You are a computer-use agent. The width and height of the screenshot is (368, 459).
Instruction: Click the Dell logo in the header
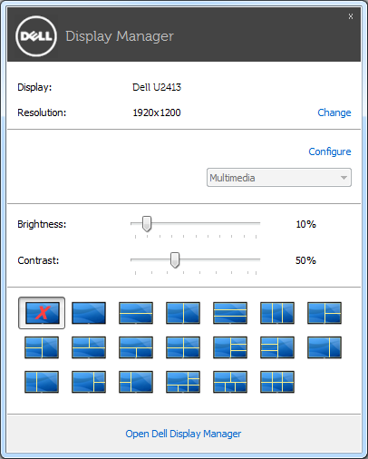36,36
